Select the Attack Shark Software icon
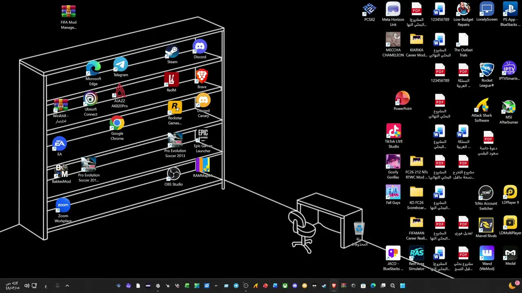 482,110
